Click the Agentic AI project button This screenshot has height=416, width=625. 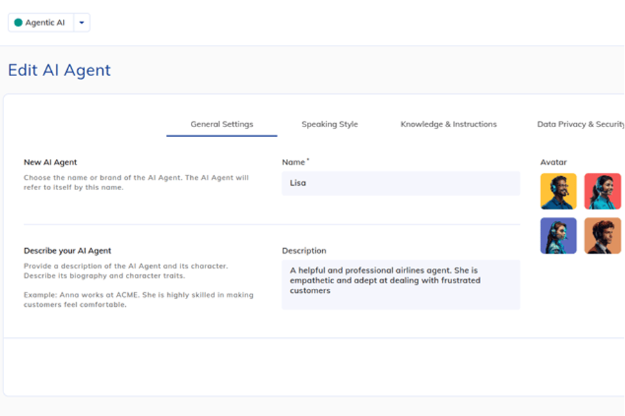41,23
